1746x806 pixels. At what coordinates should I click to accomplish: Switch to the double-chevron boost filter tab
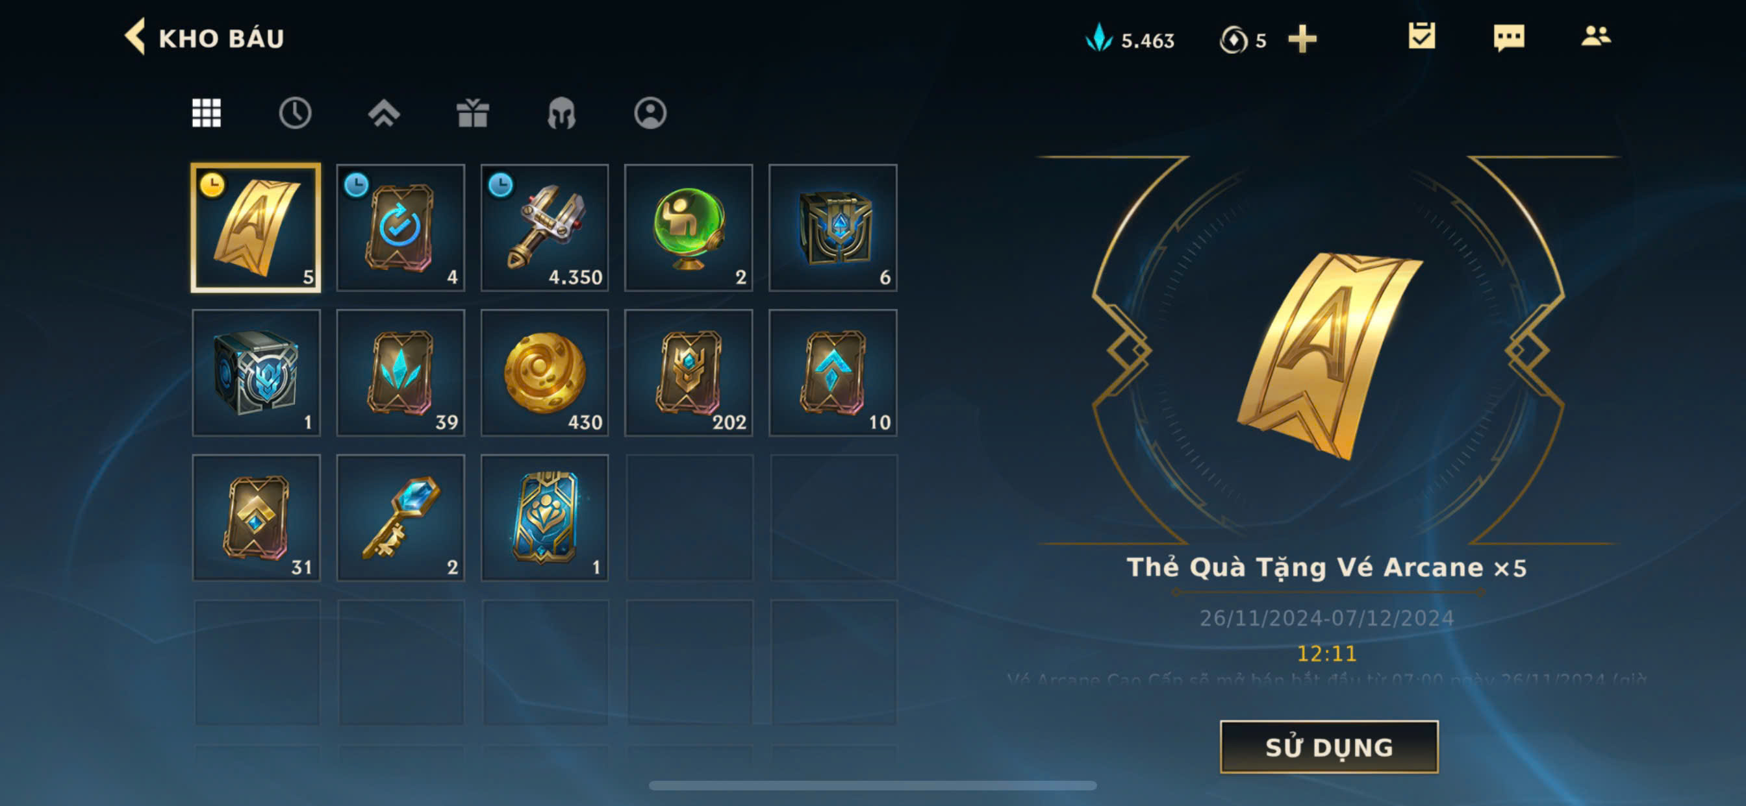pos(384,112)
